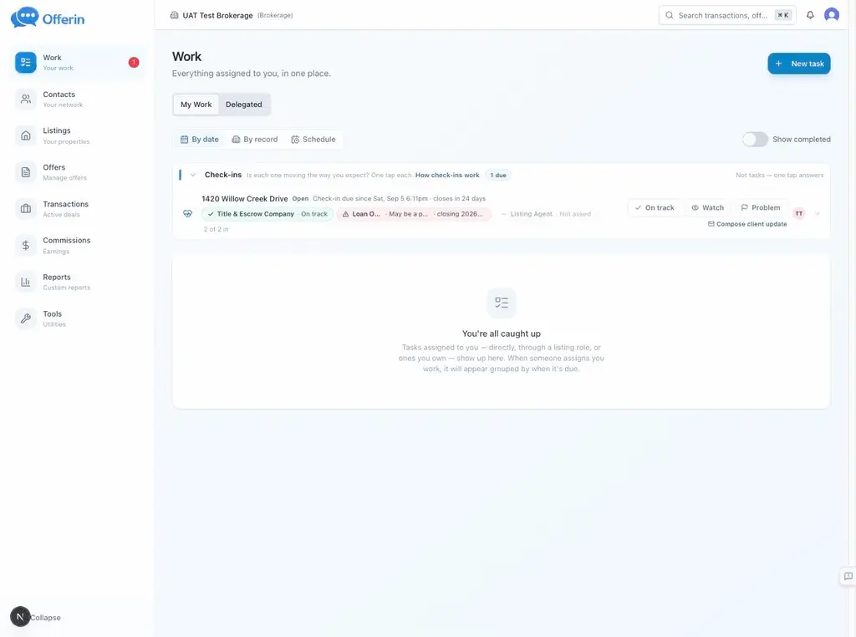Expand the 1420 Willow Creek Drive row chevron

click(x=818, y=213)
